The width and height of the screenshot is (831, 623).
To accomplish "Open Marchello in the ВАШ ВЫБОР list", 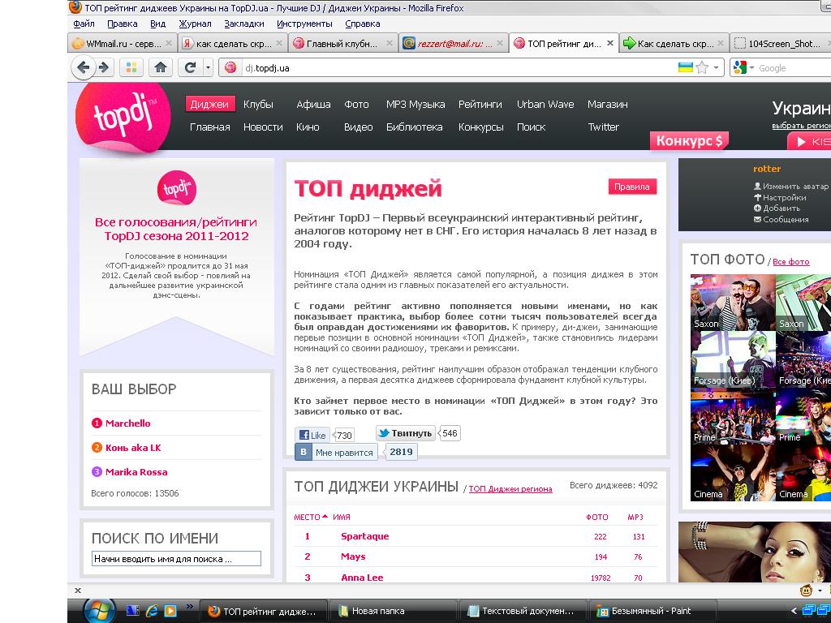I will pos(127,423).
